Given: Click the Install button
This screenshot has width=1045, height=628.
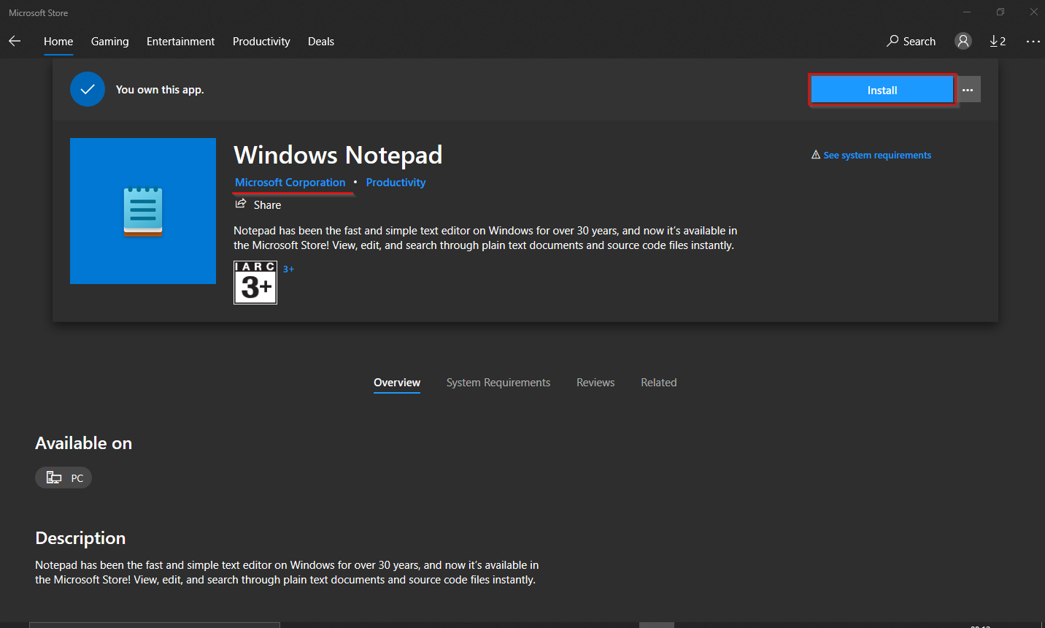Looking at the screenshot, I should [x=882, y=90].
